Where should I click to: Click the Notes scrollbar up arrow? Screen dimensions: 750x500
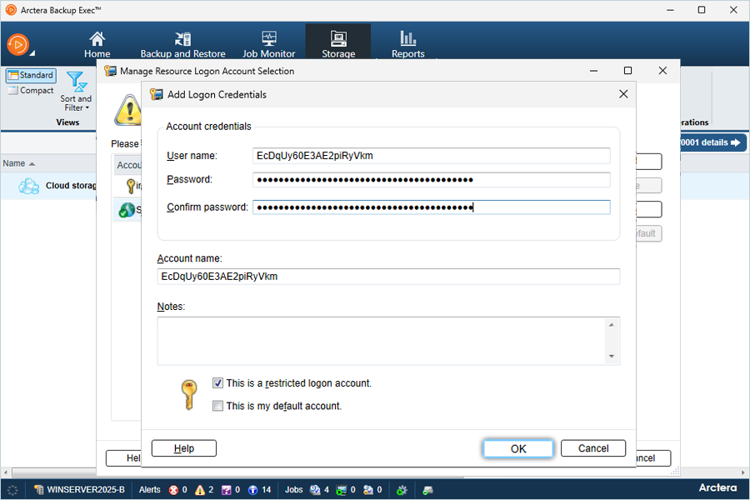click(x=612, y=325)
